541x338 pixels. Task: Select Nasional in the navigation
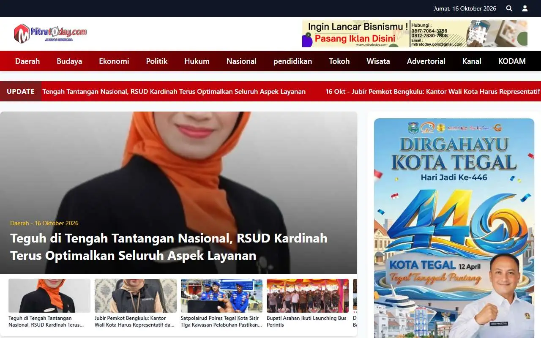tap(241, 61)
